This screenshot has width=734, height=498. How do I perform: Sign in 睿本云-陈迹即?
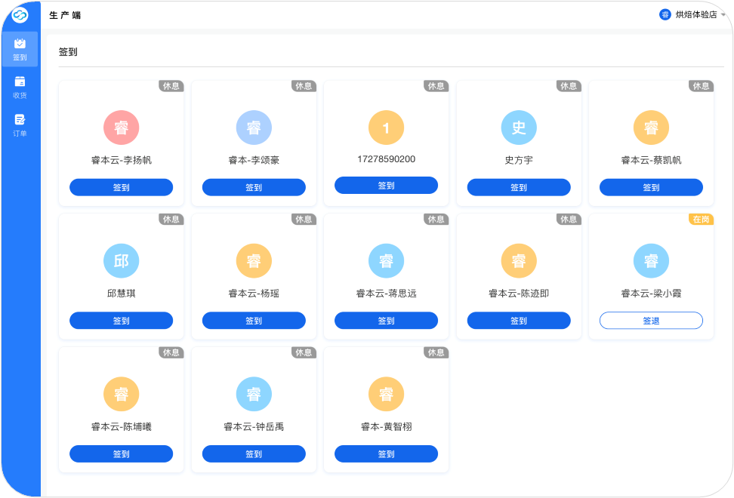click(519, 321)
